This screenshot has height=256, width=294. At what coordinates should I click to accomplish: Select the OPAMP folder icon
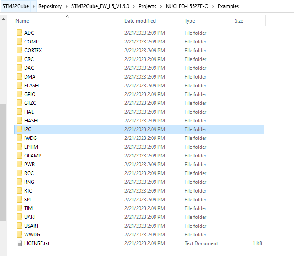[x=19, y=155]
